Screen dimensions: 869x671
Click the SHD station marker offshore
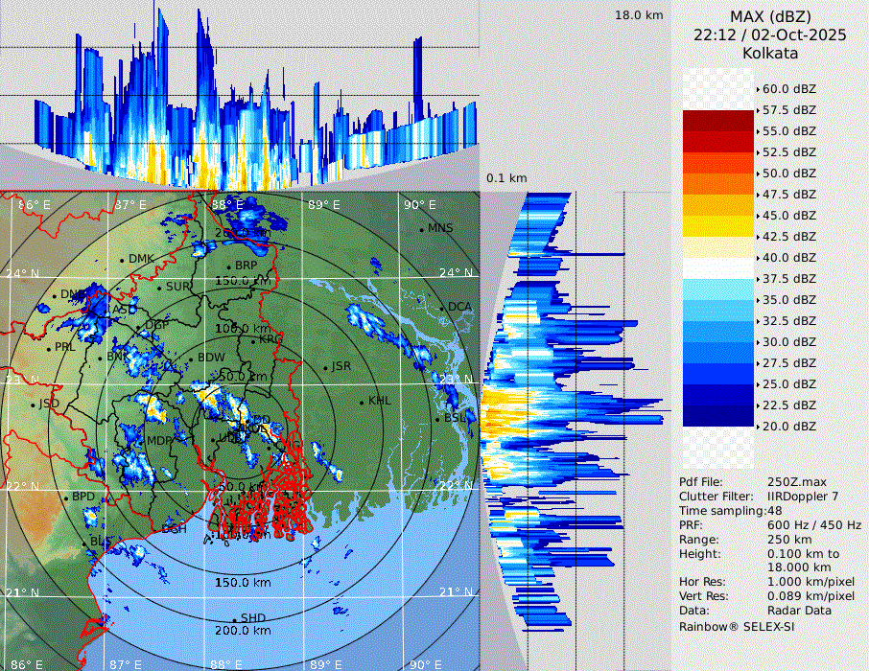tap(234, 618)
